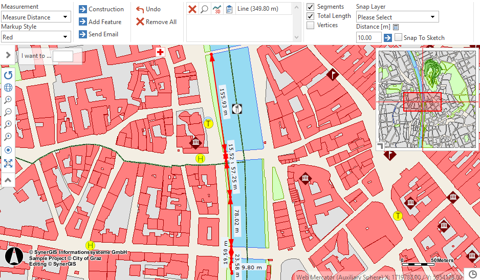Viewport: 480px width, 280px height.
Task: Expand the side panel with the right chevron
Action: pos(8,55)
